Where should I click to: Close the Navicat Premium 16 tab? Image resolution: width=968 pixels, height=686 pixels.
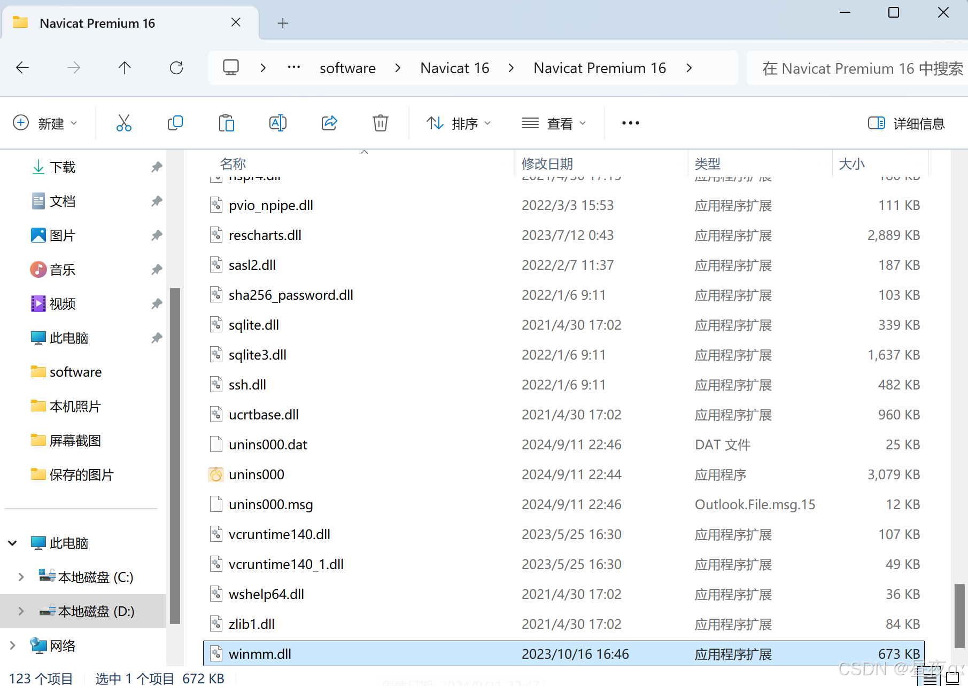[x=236, y=23]
